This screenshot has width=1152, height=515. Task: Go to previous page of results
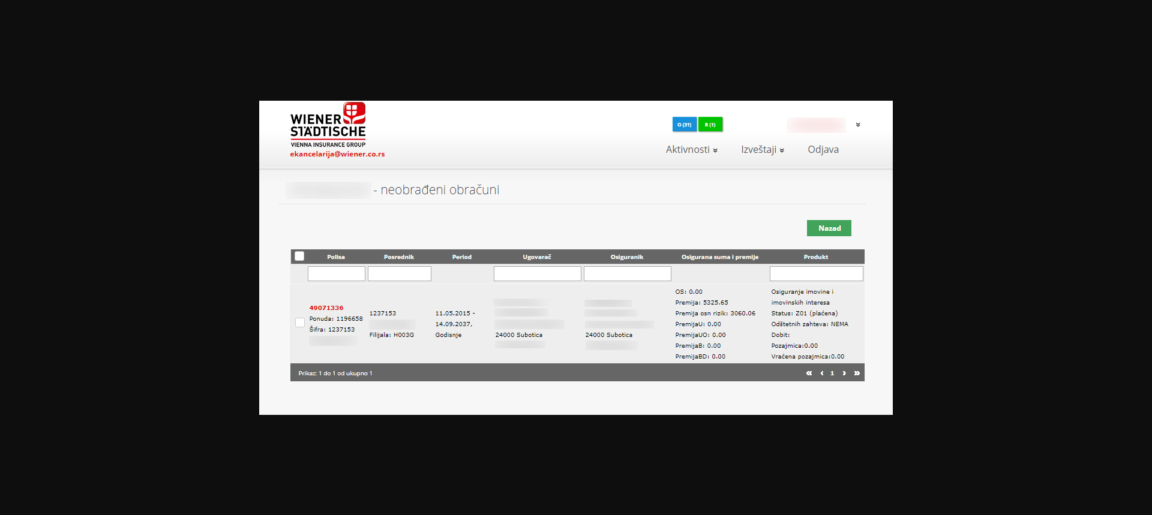click(x=821, y=374)
